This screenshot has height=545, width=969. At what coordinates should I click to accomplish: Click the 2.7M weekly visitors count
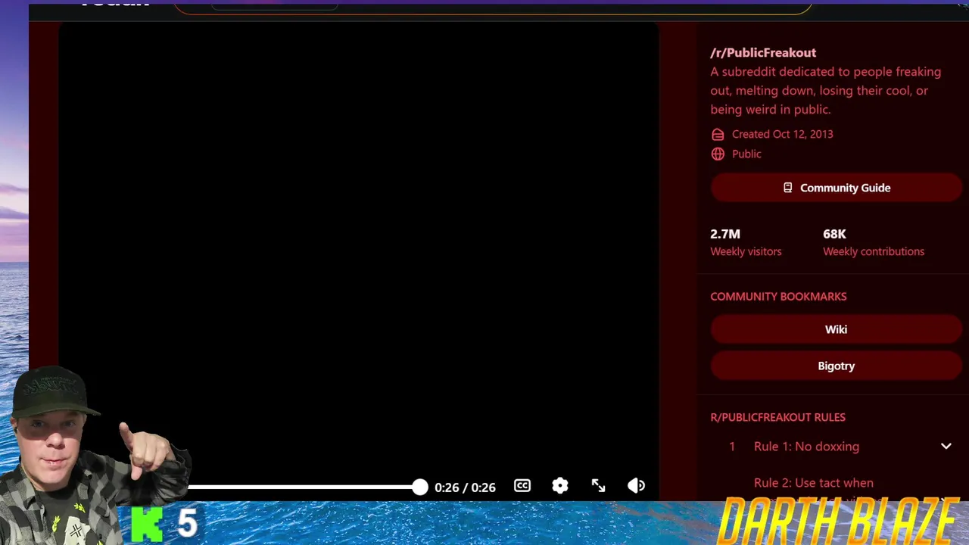725,234
